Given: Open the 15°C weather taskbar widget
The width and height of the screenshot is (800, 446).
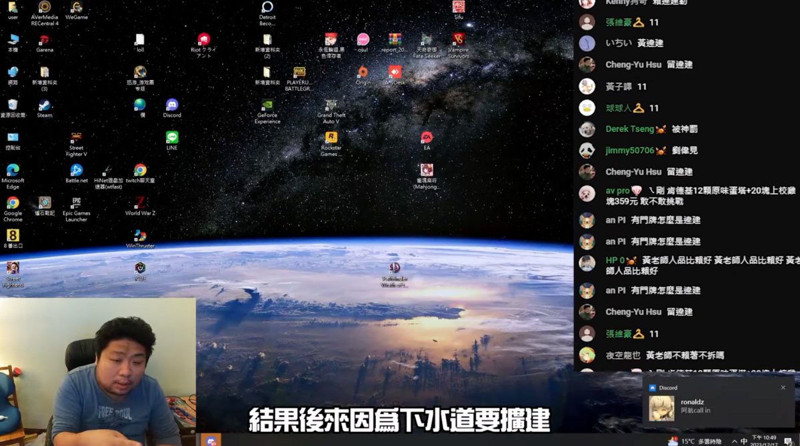Looking at the screenshot, I should coord(695,441).
